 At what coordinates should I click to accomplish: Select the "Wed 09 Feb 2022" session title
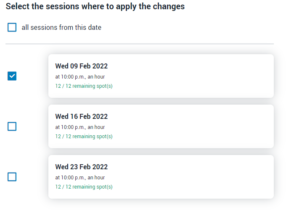point(81,66)
